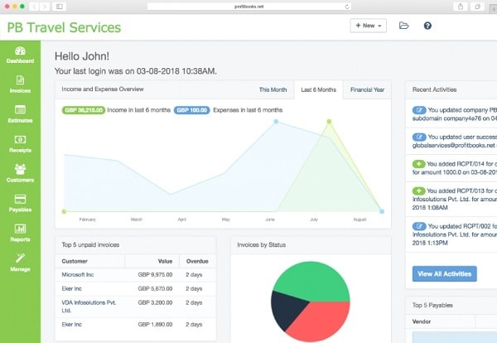Click edit icon beside 'You updated company' activity
This screenshot has height=343, width=497.
[419, 110]
